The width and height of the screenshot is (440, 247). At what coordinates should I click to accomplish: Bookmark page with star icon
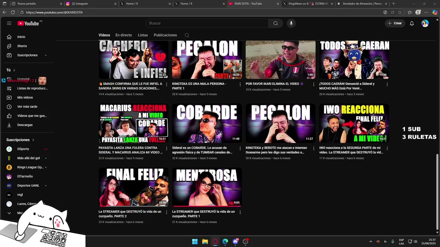pyautogui.click(x=400, y=12)
